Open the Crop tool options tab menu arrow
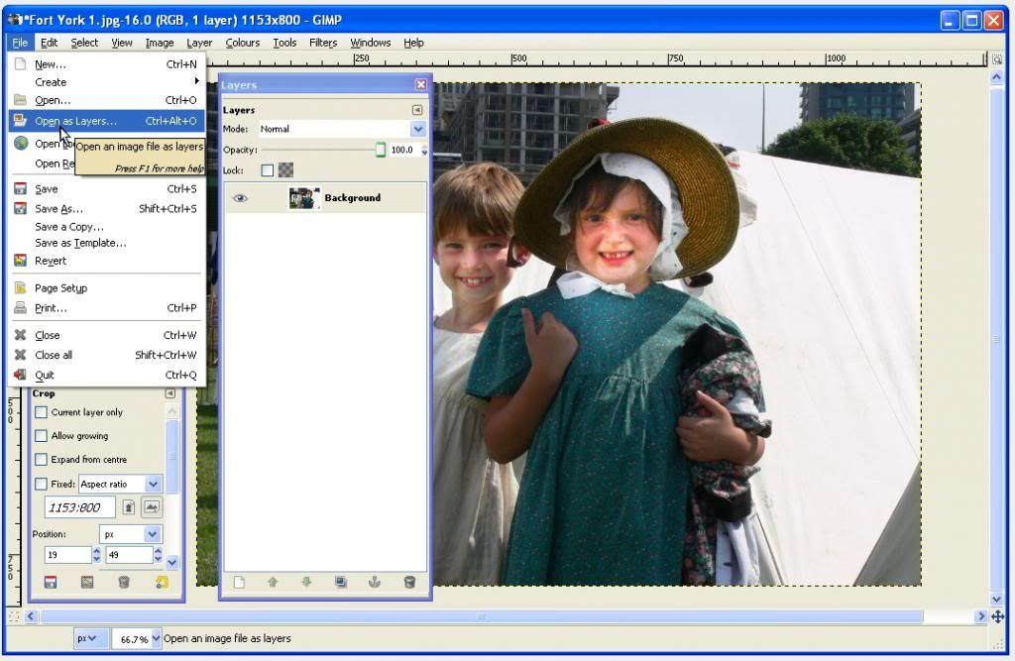The image size is (1015, 661). click(170, 393)
